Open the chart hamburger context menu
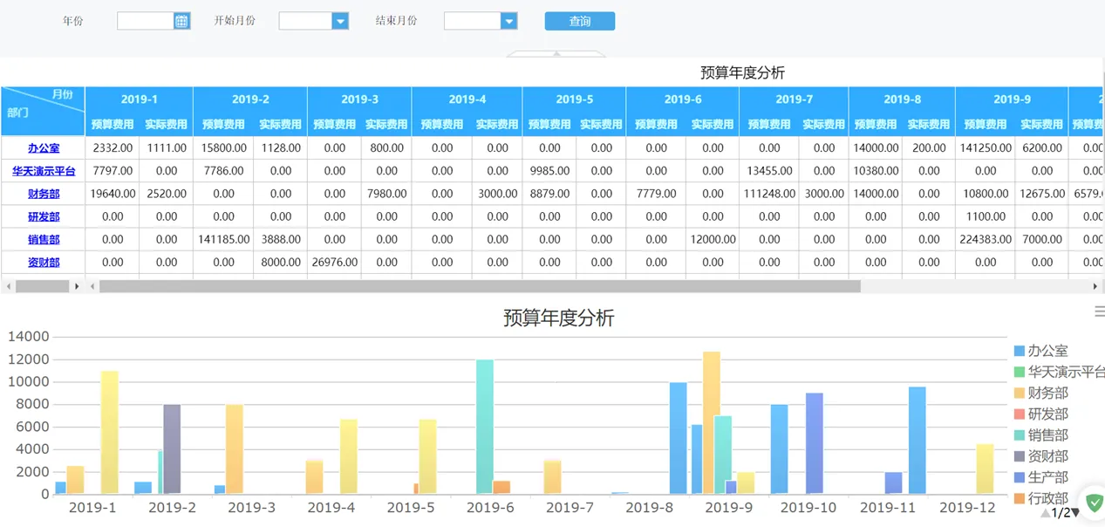The width and height of the screenshot is (1105, 527). click(x=1099, y=311)
